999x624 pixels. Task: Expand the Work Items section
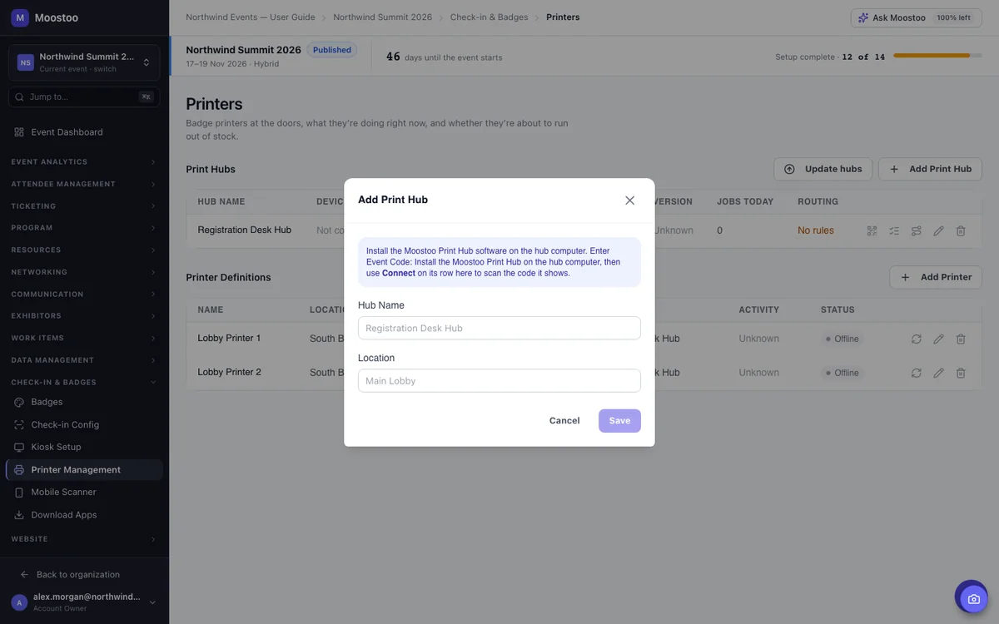[x=84, y=339]
